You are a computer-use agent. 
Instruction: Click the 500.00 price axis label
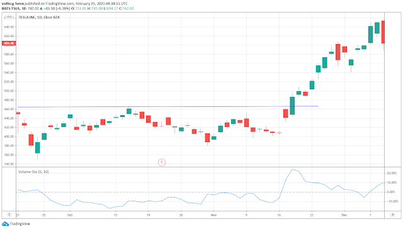[9, 91]
